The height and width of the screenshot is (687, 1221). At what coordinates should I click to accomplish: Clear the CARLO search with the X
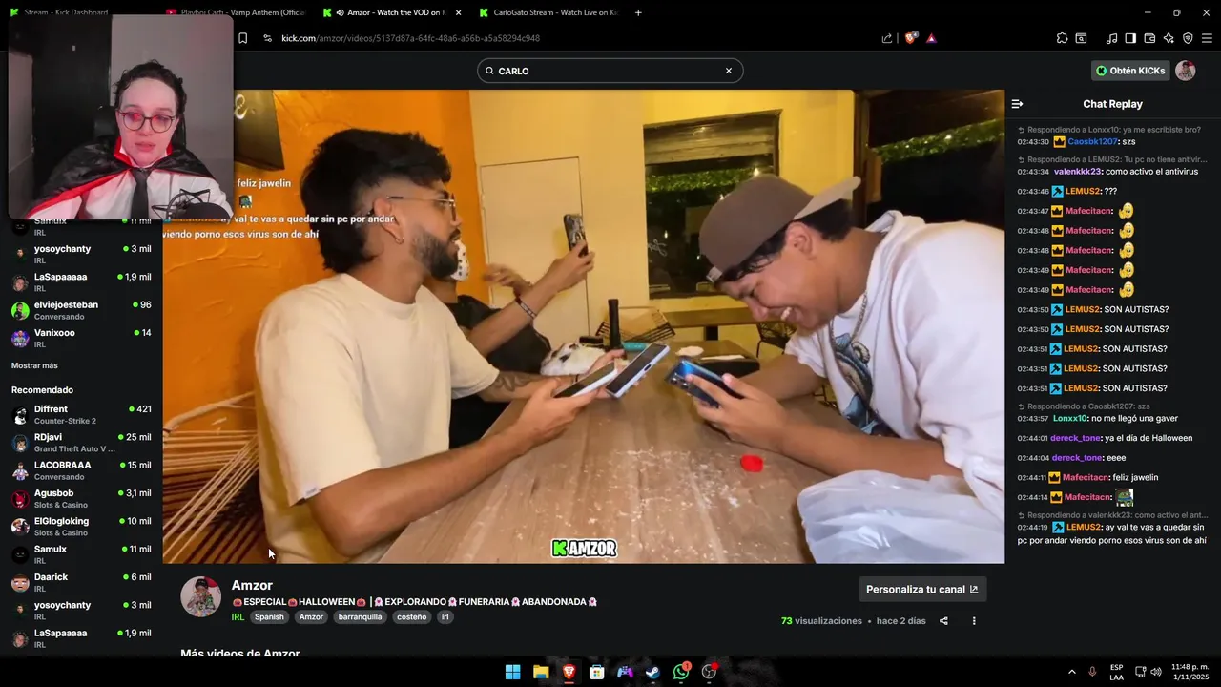(729, 71)
